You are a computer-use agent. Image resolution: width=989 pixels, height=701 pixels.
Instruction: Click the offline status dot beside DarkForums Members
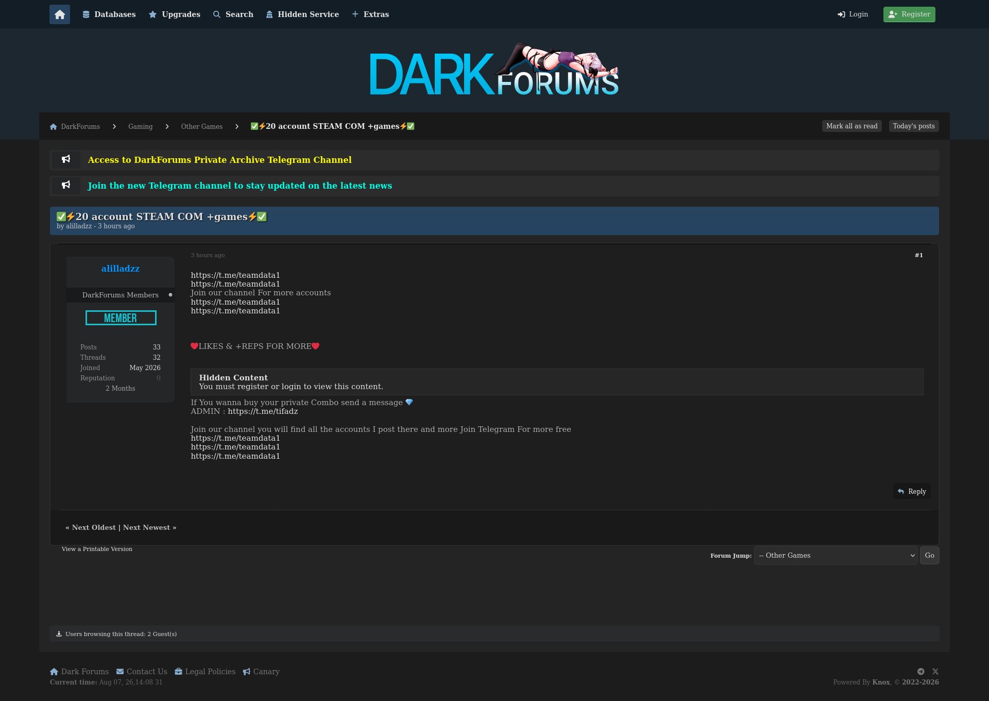170,295
